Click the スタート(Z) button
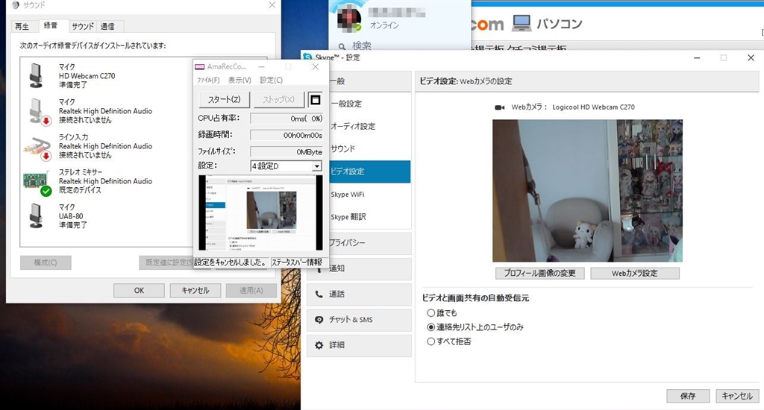 point(225,100)
